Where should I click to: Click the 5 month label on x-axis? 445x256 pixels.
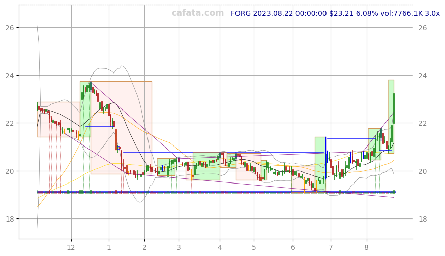click(254, 247)
